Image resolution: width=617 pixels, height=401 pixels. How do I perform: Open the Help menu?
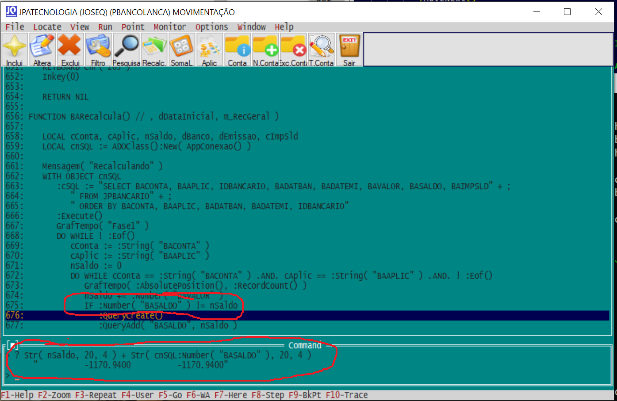coord(284,27)
